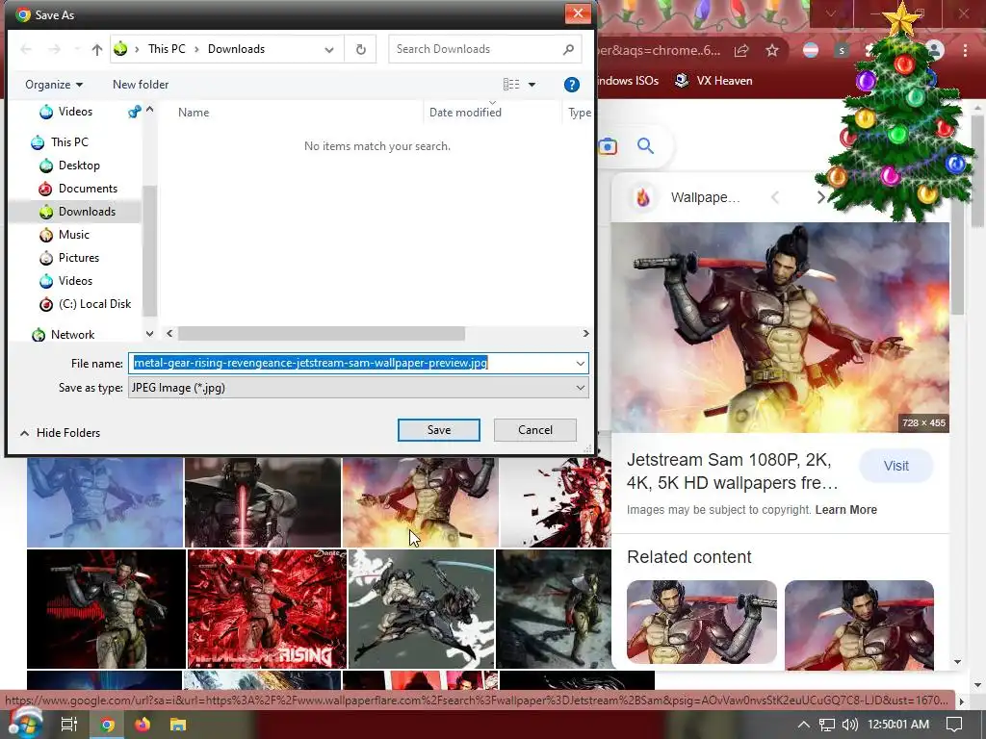This screenshot has height=739, width=986.
Task: Click This PC in the address breadcrumb
Action: tap(167, 49)
